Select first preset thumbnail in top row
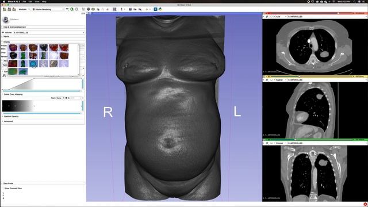This screenshot has width=368, height=207. pos(13,48)
